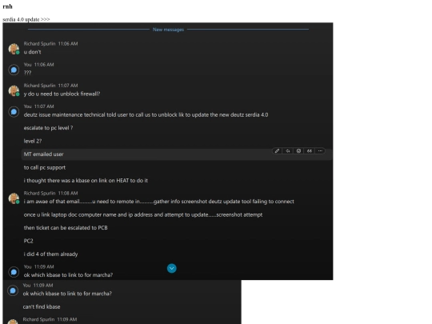Click the 'PC2' message
The height and width of the screenshot is (324, 432).
tap(28, 241)
